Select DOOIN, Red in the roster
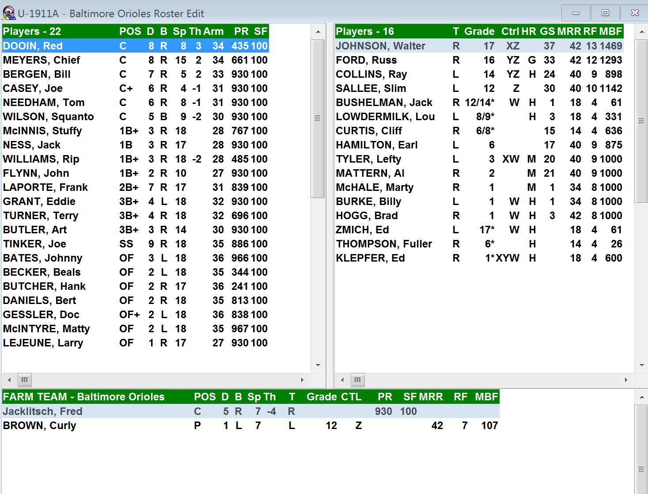Screen dimensions: 648x494 [x=135, y=46]
